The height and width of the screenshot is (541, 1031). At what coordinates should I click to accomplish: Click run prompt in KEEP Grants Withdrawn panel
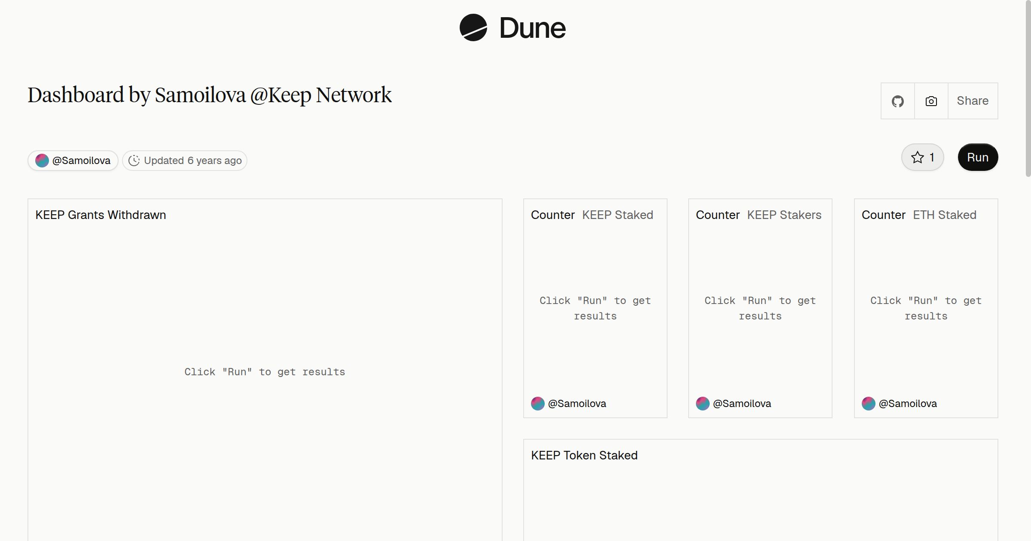[265, 372]
